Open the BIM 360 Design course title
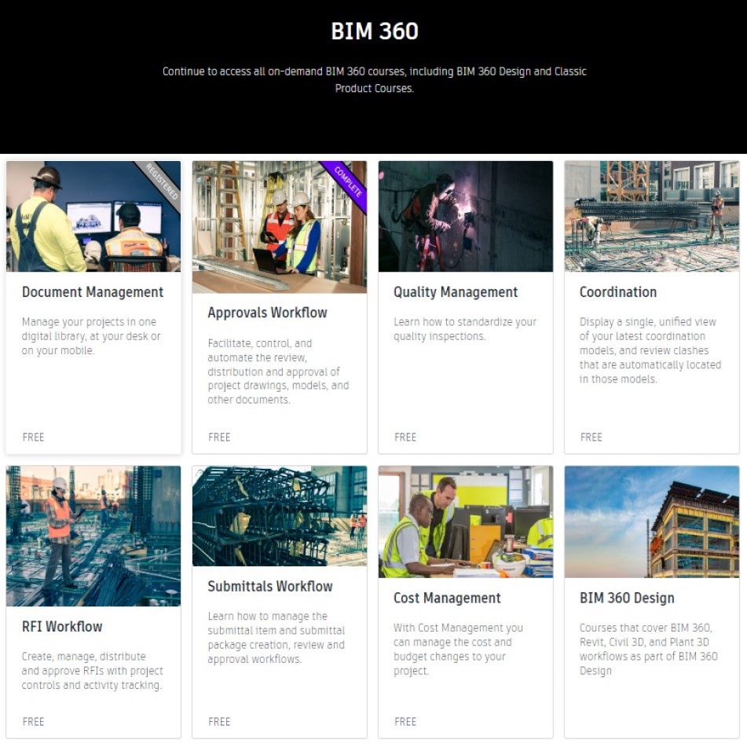The image size is (747, 747). (x=627, y=599)
